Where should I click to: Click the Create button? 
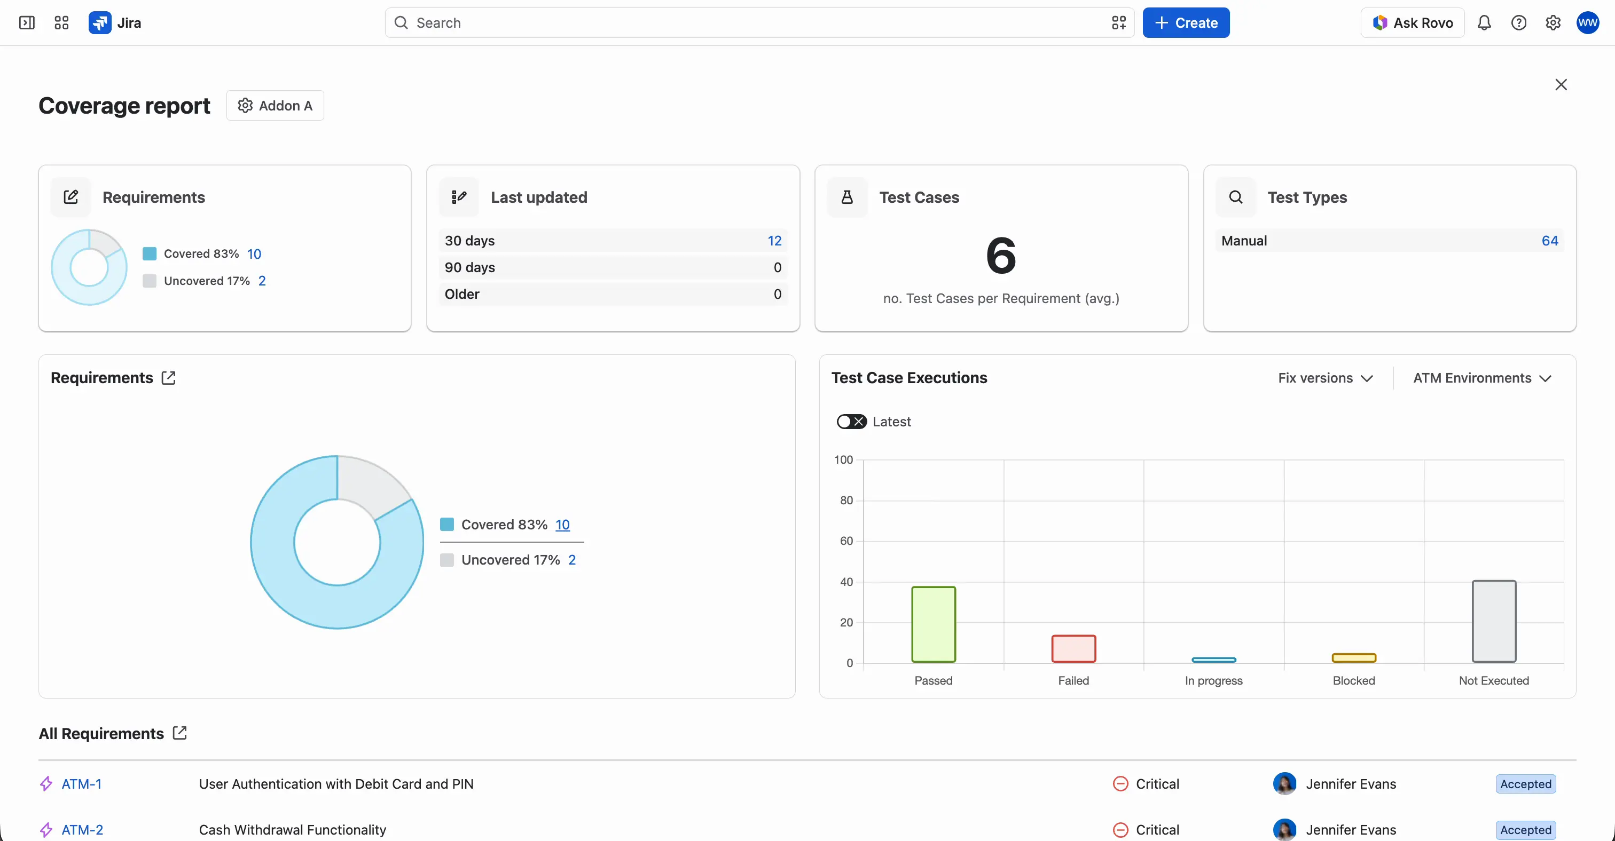(x=1186, y=23)
